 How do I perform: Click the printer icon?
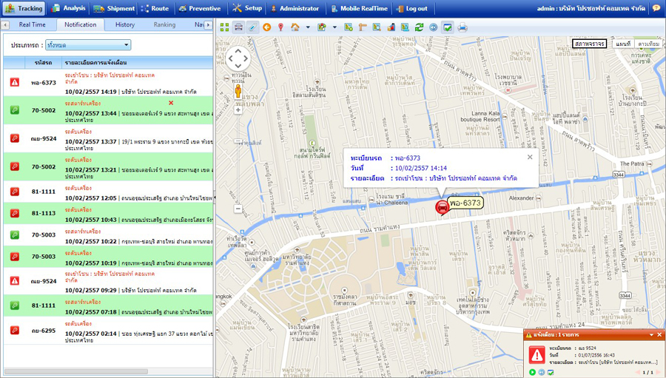[x=462, y=27]
